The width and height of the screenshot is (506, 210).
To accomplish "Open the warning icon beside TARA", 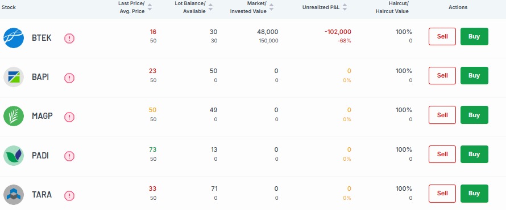I will click(x=69, y=195).
